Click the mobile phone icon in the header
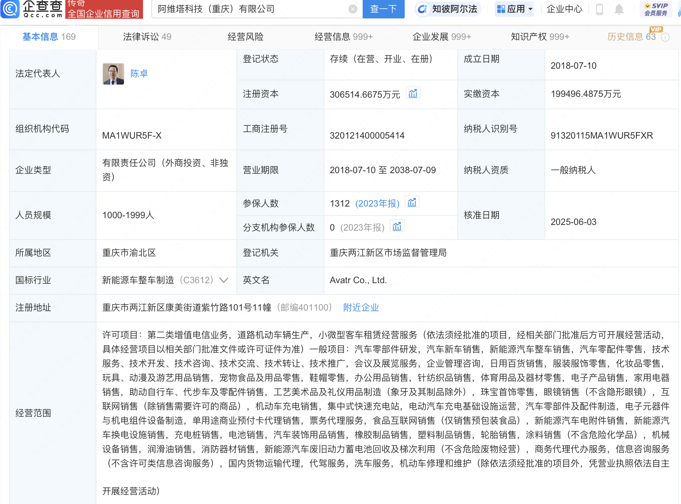Screen dimensions: 681x504 600,9
